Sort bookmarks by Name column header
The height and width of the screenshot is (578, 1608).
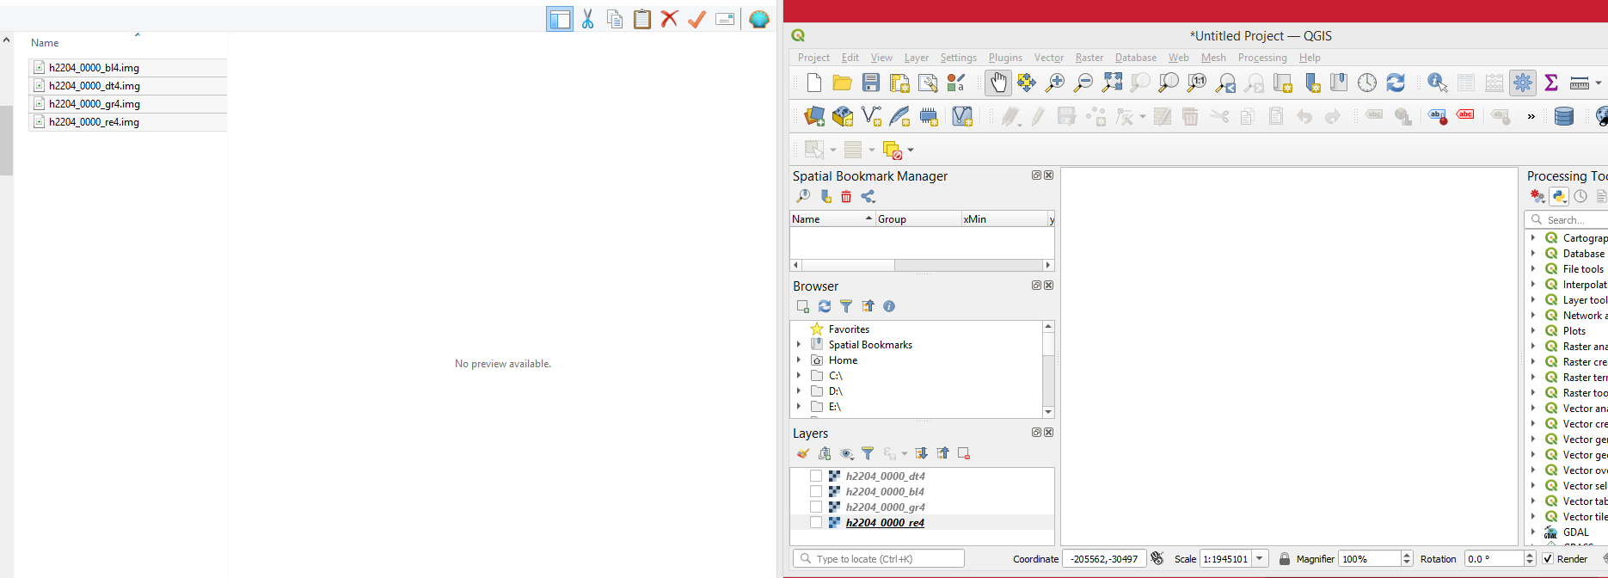832,219
